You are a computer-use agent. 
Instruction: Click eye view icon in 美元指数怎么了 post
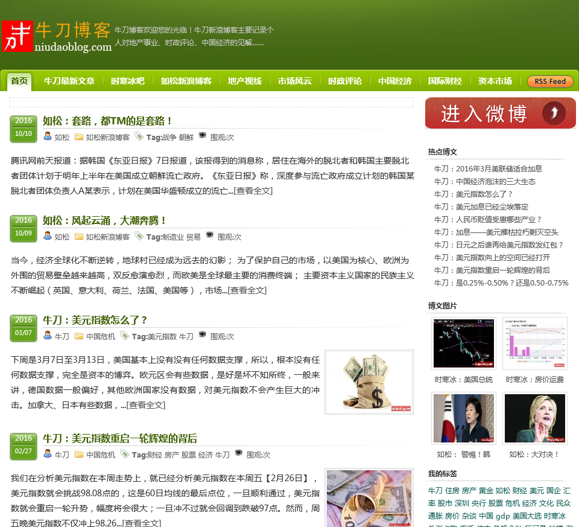coord(203,334)
